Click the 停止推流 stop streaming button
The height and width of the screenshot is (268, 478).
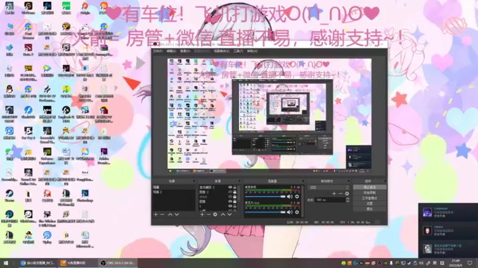[x=369, y=188]
